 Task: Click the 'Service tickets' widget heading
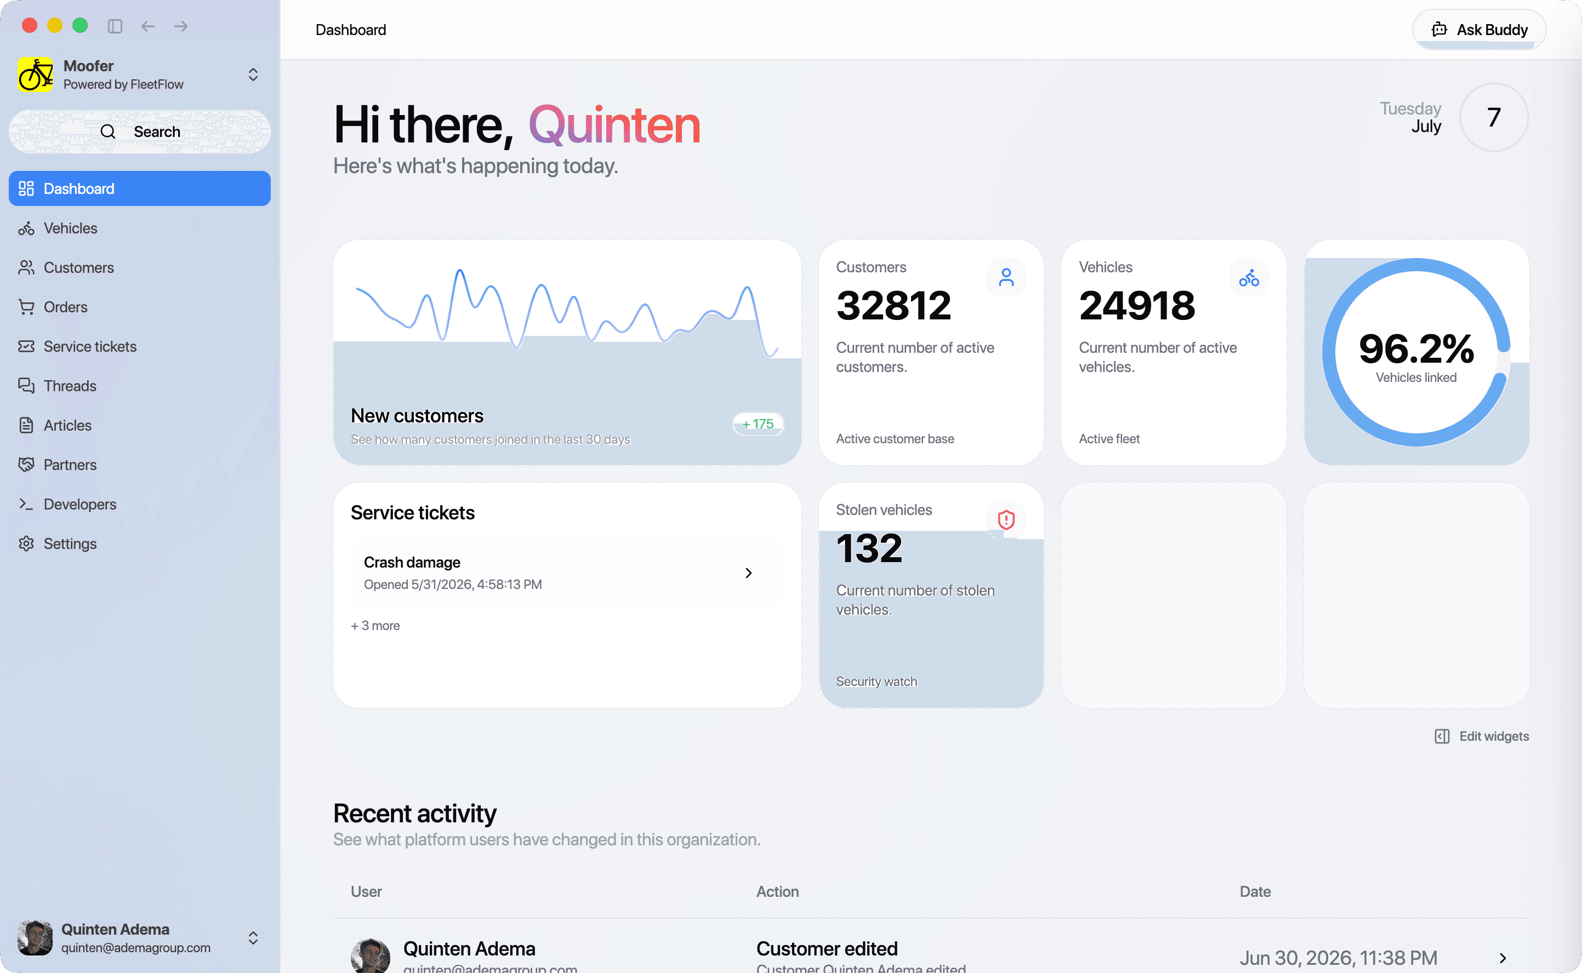413,513
